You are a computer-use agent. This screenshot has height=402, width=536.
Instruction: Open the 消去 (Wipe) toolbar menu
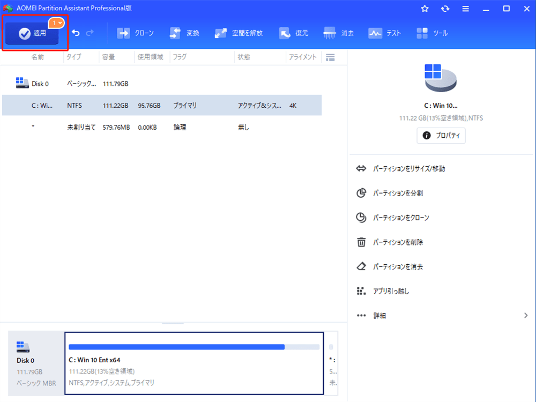338,33
